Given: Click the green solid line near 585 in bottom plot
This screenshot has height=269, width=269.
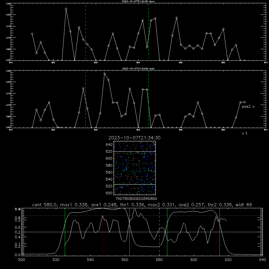Looking at the screenshot, I should point(167,232).
